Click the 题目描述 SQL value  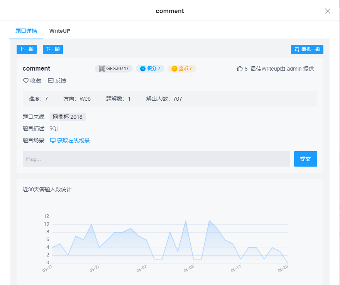click(54, 128)
